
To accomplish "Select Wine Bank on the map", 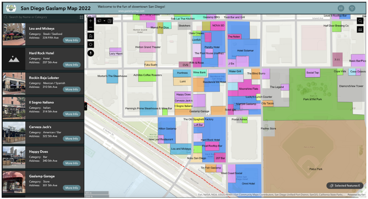I will 200,72.
